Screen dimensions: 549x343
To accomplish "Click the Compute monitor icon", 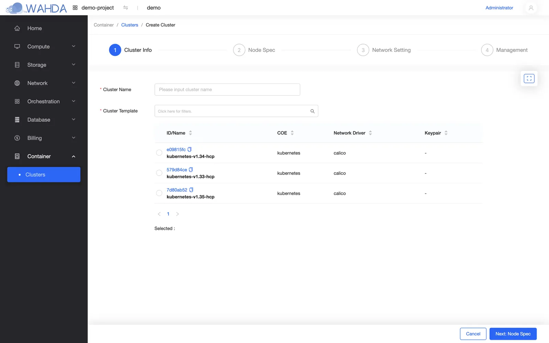I will [x=17, y=46].
